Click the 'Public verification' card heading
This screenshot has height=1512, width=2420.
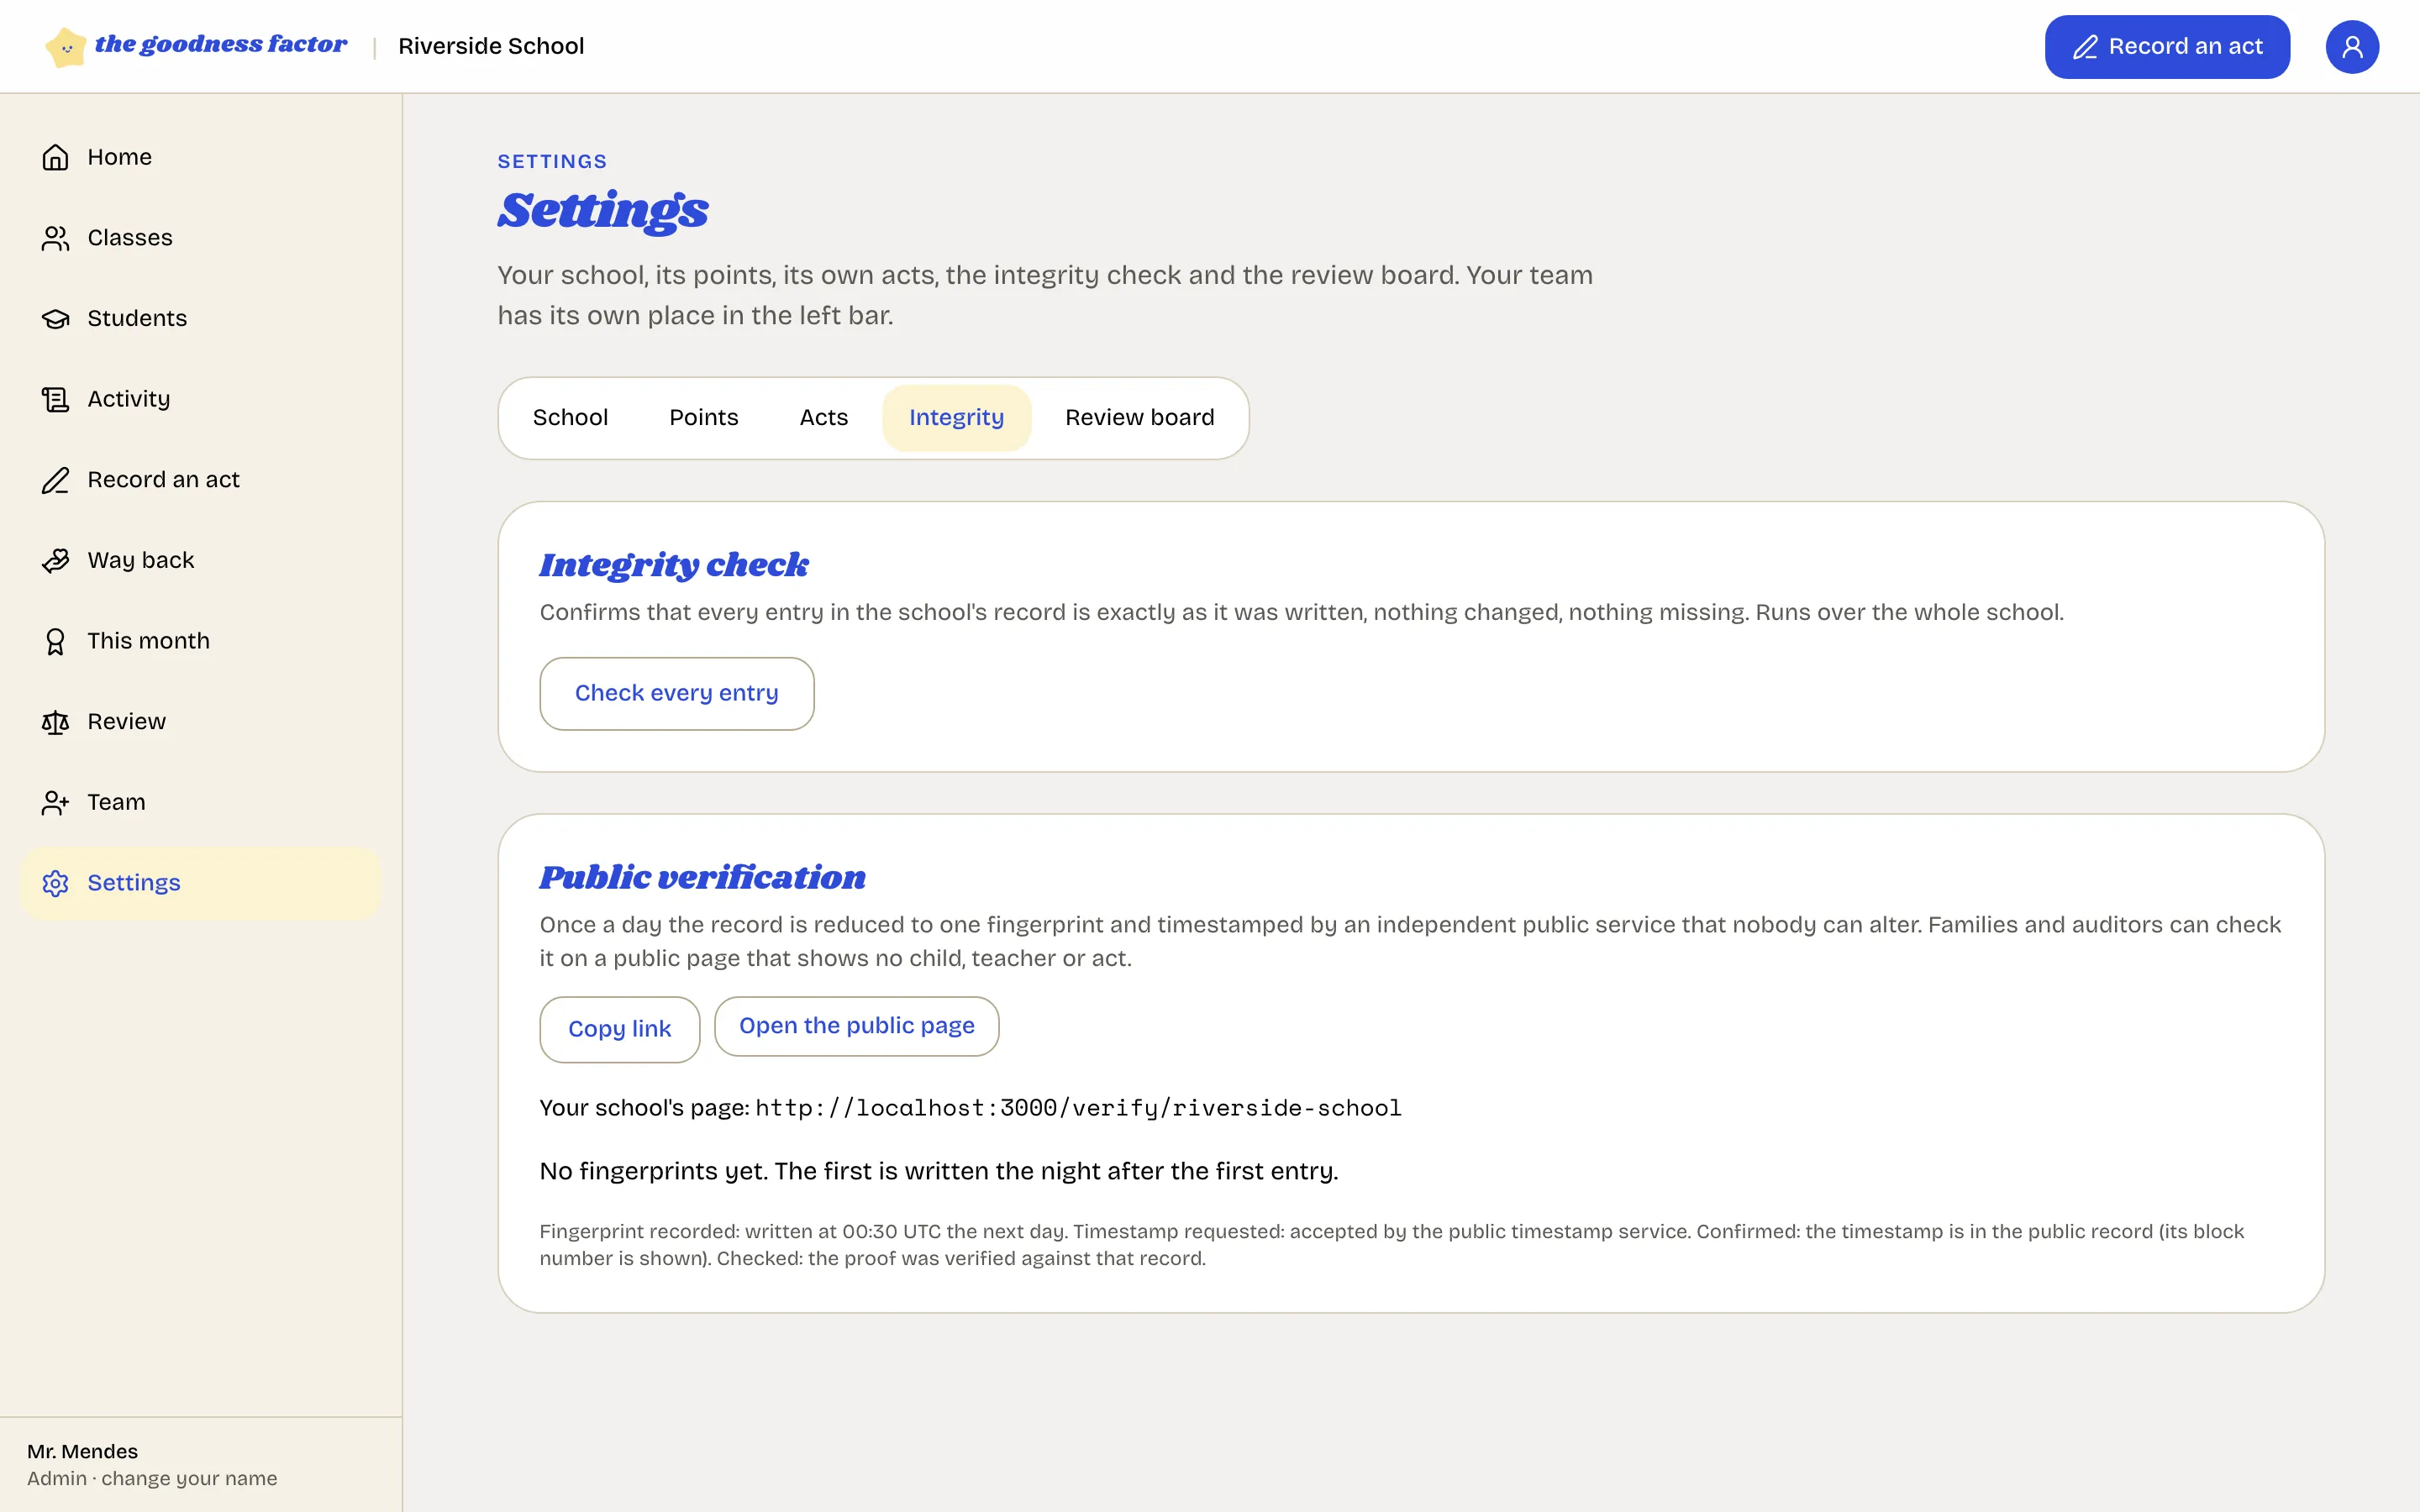tap(702, 877)
